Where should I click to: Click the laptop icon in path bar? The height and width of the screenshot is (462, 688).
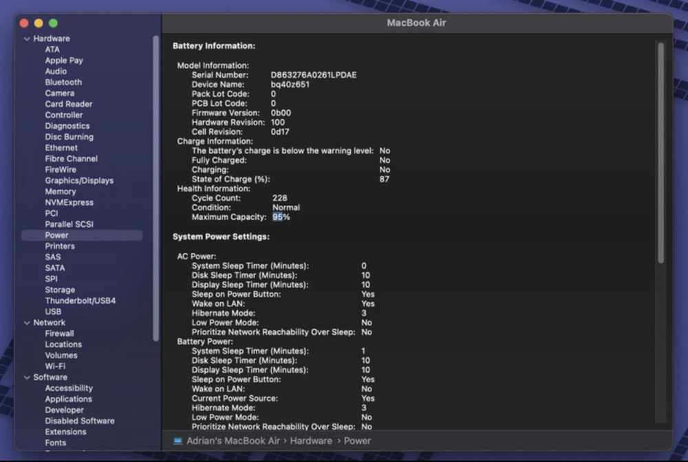tap(178, 441)
